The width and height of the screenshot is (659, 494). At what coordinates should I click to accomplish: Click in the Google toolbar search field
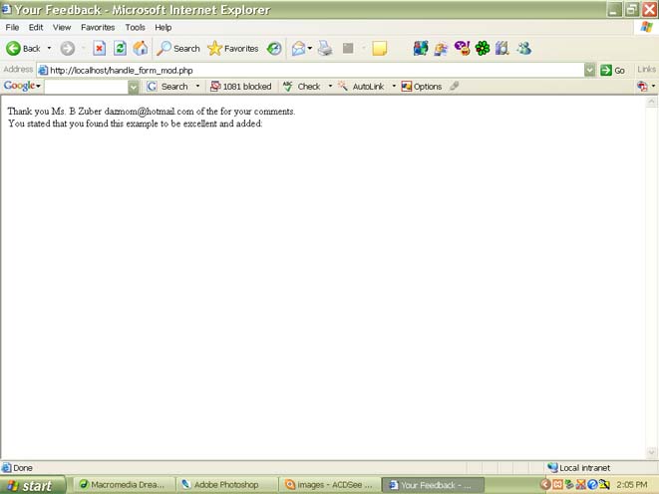click(86, 87)
